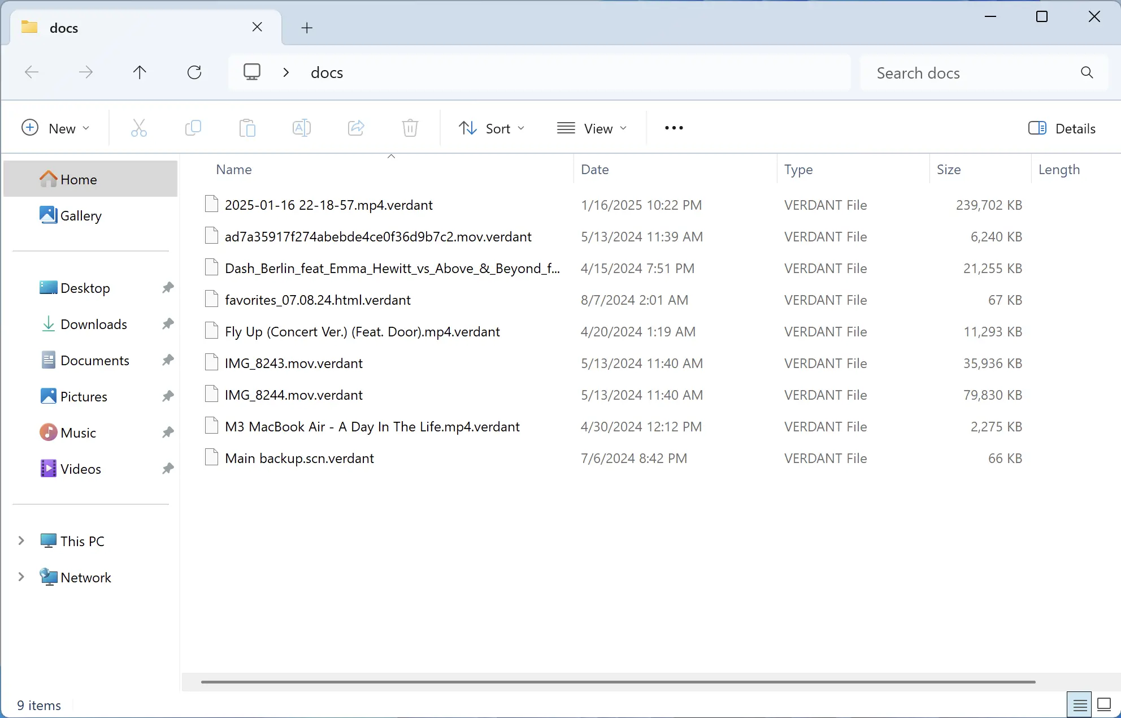Image resolution: width=1121 pixels, height=718 pixels.
Task: Expand the Network tree node
Action: click(20, 577)
